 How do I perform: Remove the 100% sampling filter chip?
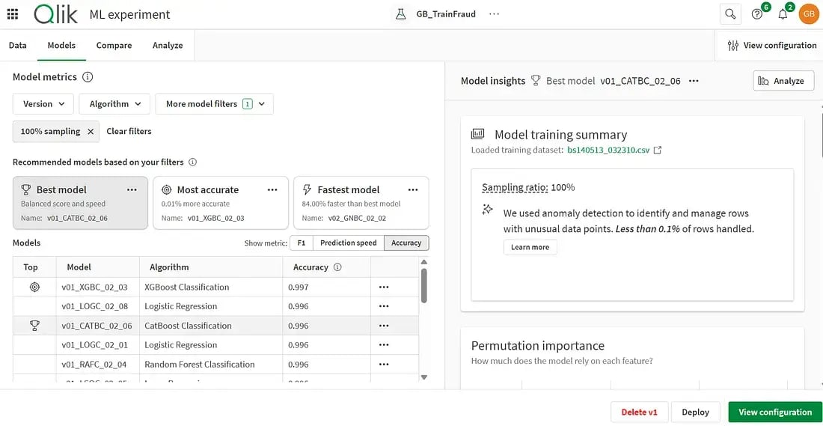coord(90,132)
